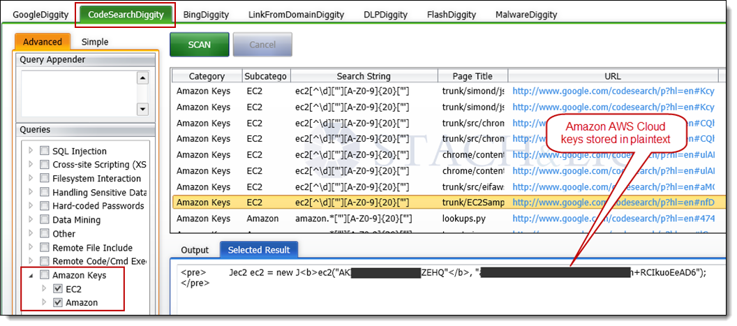Open the FlashDiggity tab
The width and height of the screenshot is (737, 326).
pos(452,15)
